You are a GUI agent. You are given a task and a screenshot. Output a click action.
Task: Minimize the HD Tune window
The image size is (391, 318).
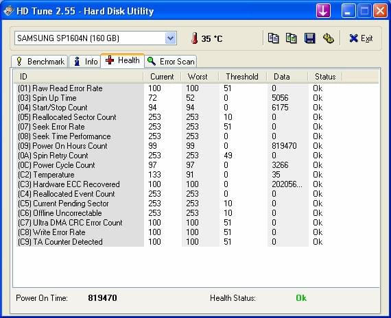[x=348, y=11]
